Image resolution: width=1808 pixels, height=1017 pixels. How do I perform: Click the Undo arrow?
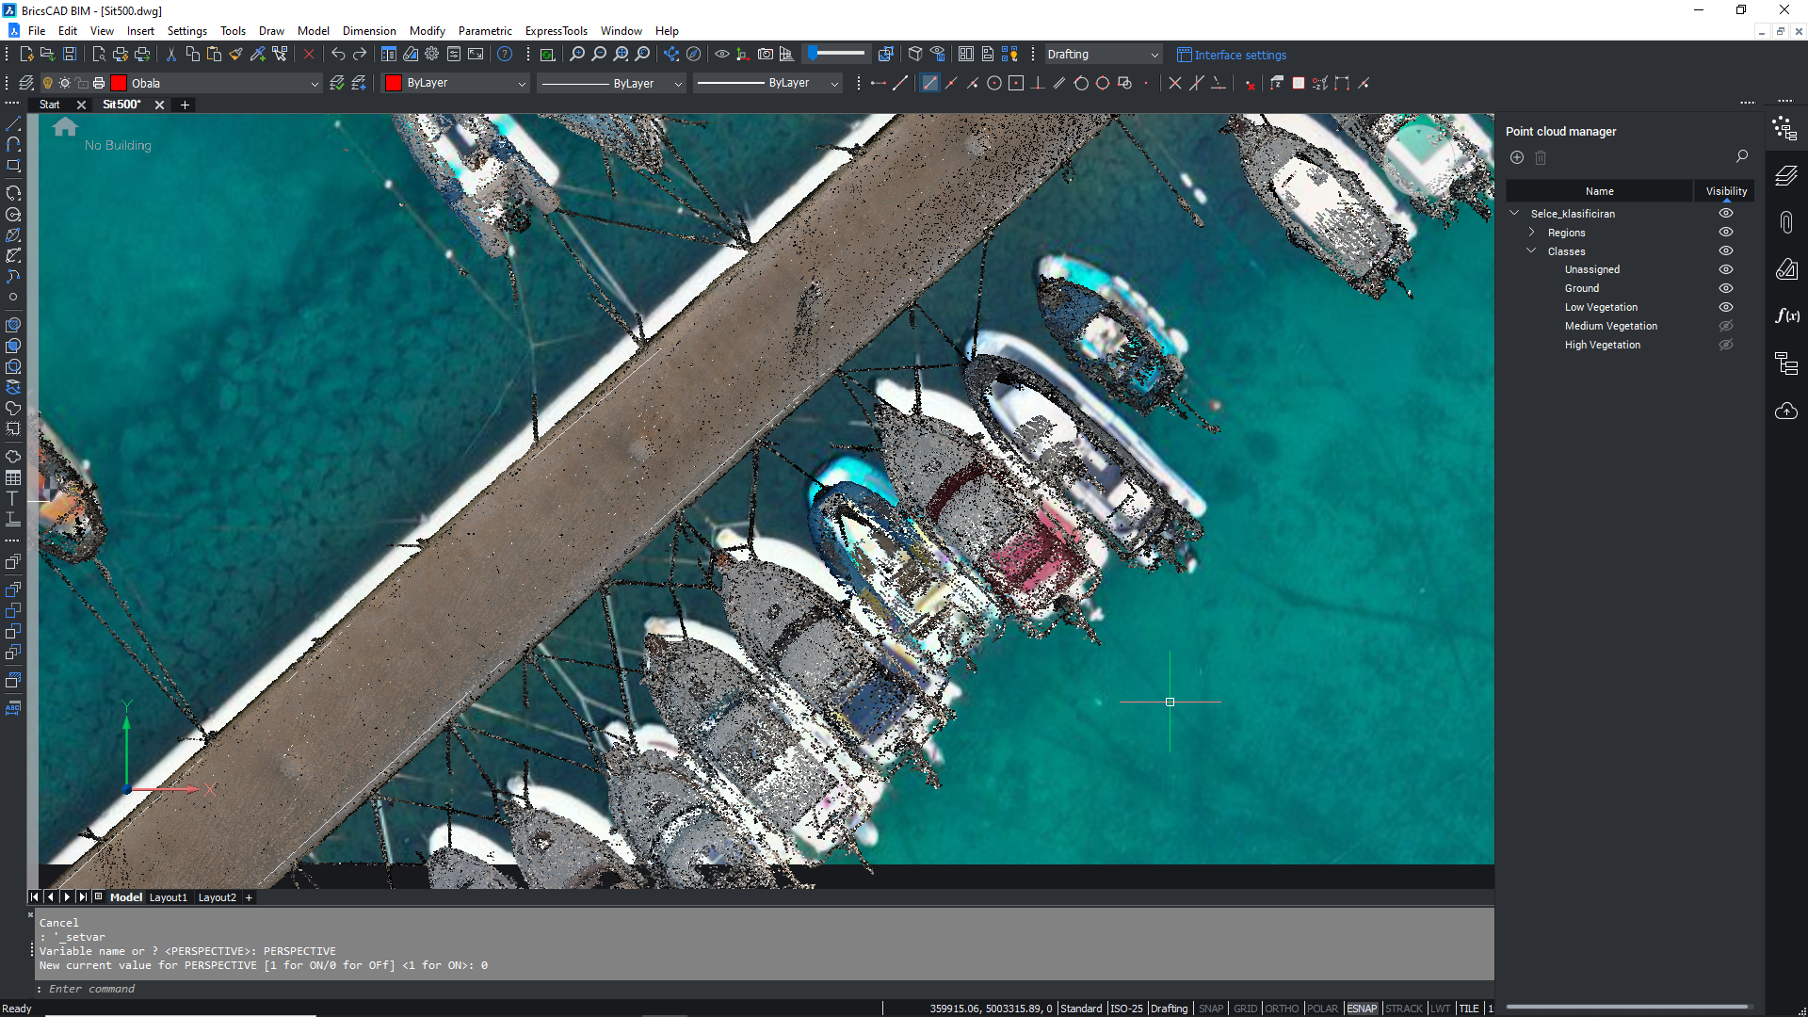click(338, 55)
